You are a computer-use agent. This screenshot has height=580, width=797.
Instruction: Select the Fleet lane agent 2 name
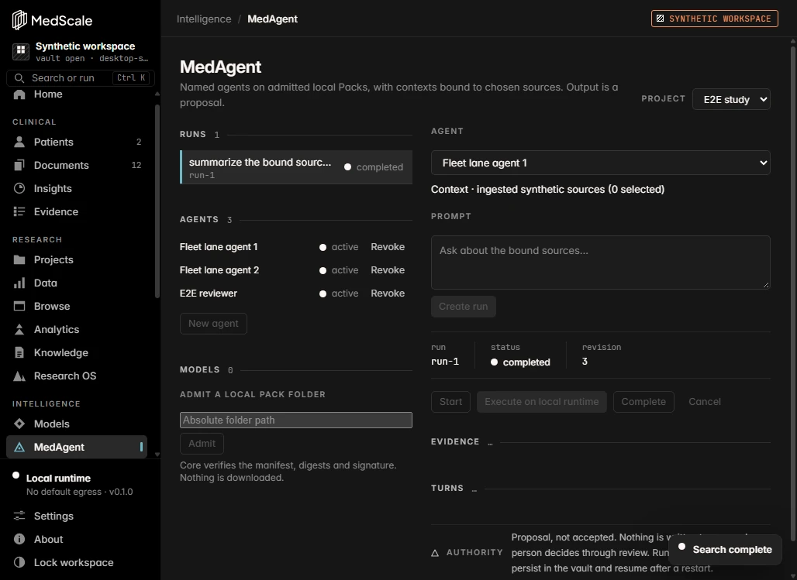tap(219, 270)
